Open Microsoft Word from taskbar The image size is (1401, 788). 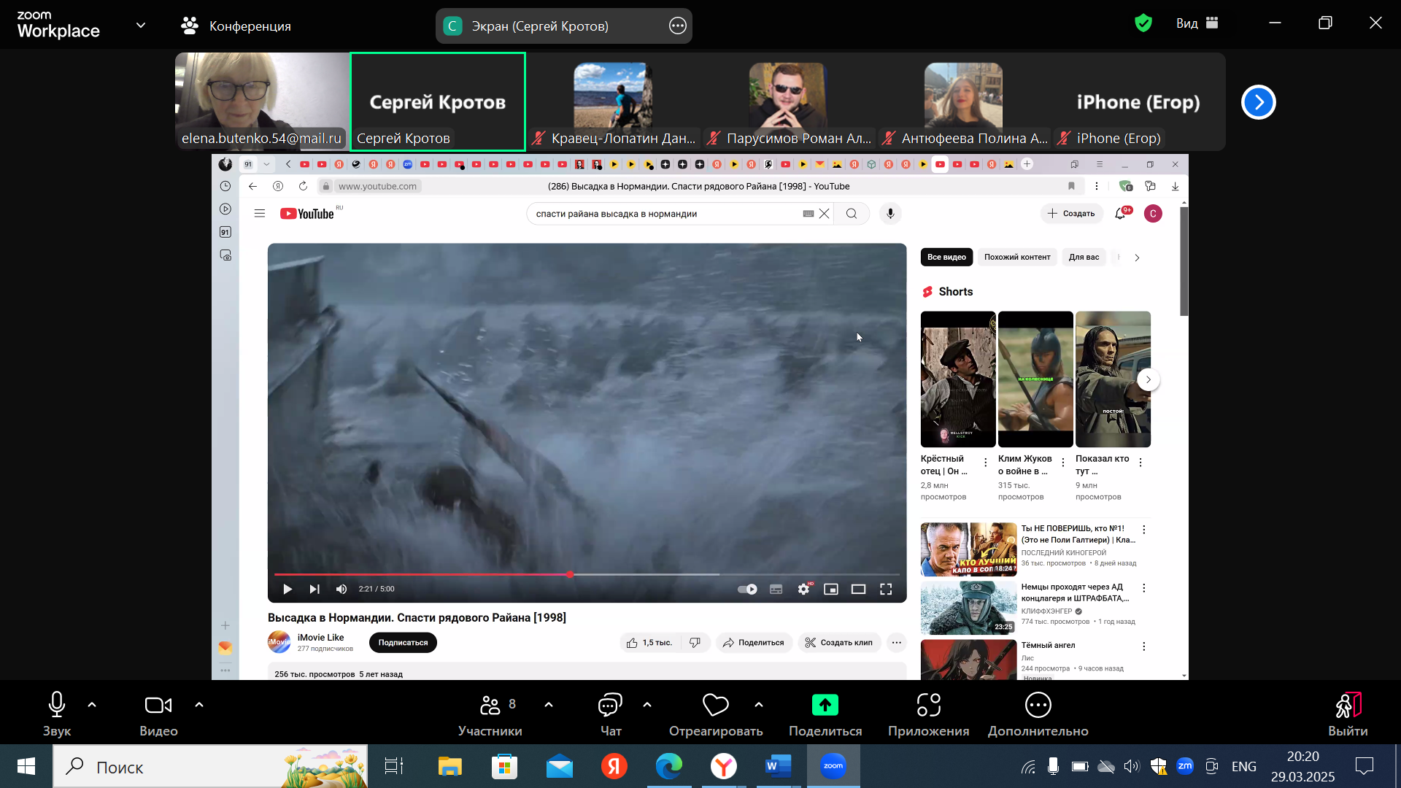coord(778,766)
